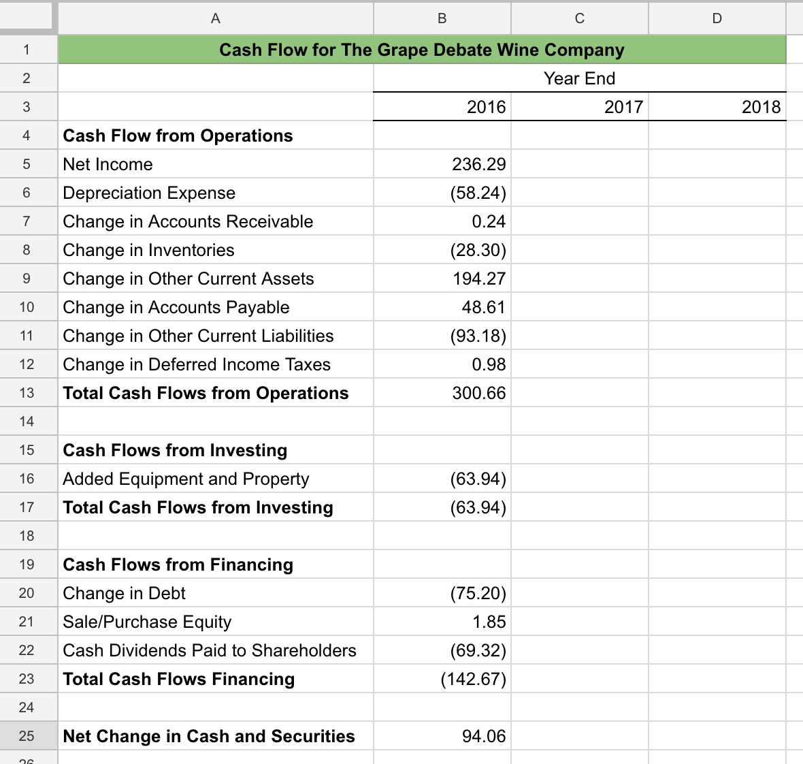Click 'Change in Other Current Assets' cell
The width and height of the screenshot is (803, 764).
[x=216, y=278]
